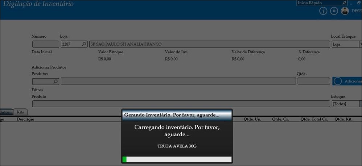
Task: Click the Início Rápido search magnifier
Action: pos(344,3)
